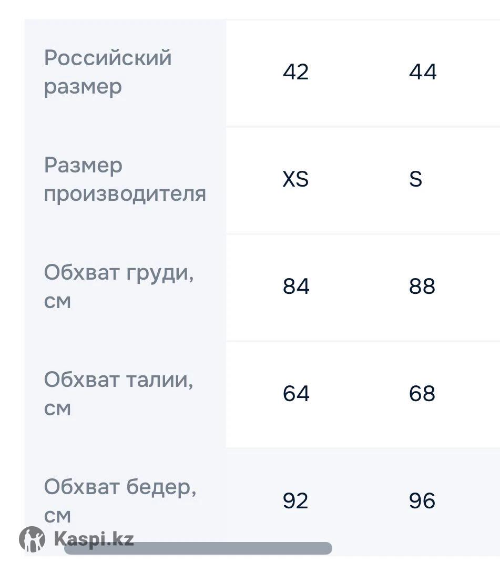Select Russian size 44 cell
This screenshot has height=573, width=500.
click(x=423, y=72)
